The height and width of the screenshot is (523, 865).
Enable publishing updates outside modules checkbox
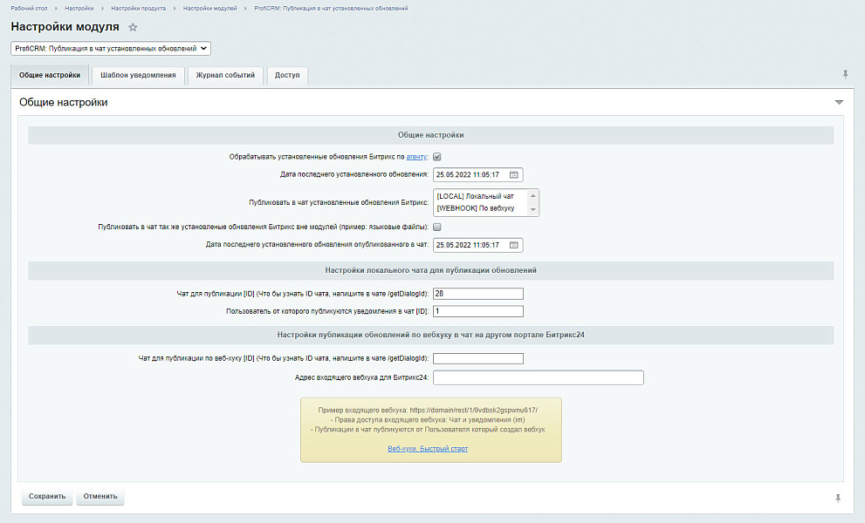point(437,227)
